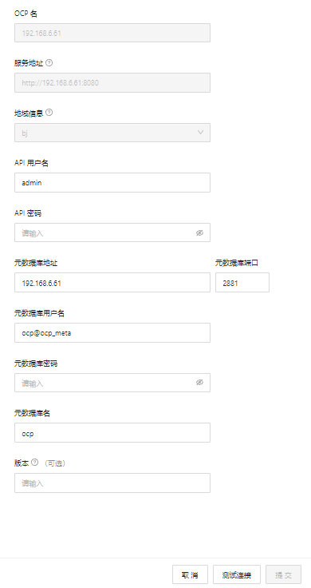The image size is (311, 588).
Task: Toggle 元数据库密码 visibility eye icon
Action: coord(200,383)
